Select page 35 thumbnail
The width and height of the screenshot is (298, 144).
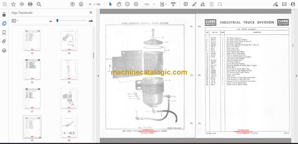click(32, 69)
